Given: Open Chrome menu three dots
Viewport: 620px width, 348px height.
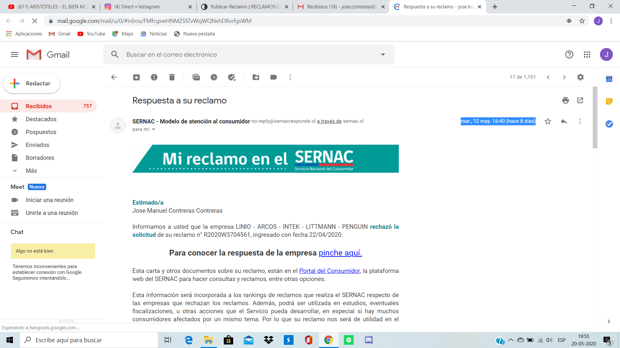Looking at the screenshot, I should coord(611,21).
